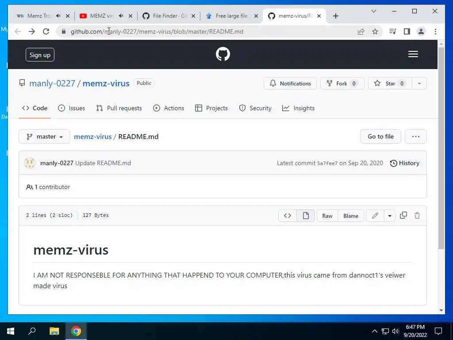The image size is (453, 340).
Task: Open the three-dot more options button
Action: tap(416, 136)
